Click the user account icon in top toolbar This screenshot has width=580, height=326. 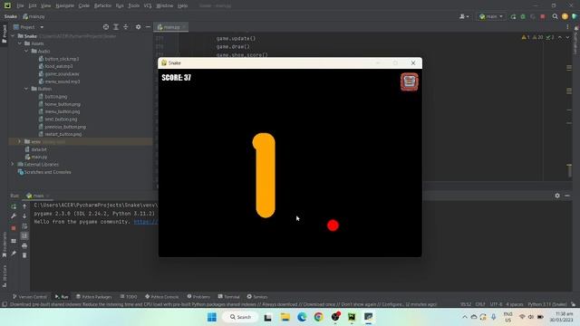[464, 16]
